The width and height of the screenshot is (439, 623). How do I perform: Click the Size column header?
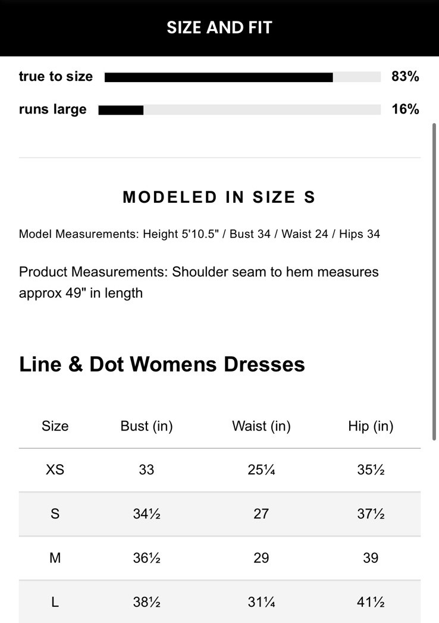click(55, 426)
